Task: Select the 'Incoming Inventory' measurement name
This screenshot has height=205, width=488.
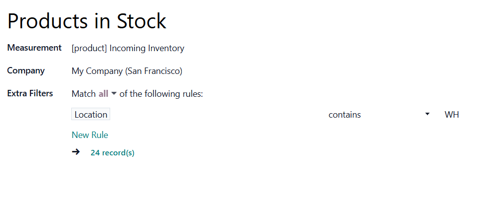Action: (147, 48)
